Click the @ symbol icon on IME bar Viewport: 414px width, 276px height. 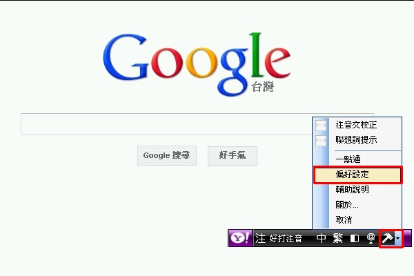click(x=371, y=238)
